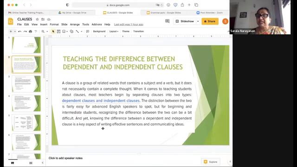
Task: Open the Explore button
Action: coord(210,162)
